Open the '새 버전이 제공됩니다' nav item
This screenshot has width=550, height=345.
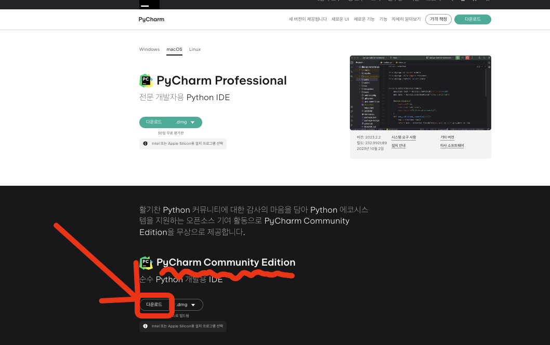[x=308, y=19]
